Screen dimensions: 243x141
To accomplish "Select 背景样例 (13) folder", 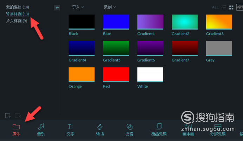I will pos(17,14).
